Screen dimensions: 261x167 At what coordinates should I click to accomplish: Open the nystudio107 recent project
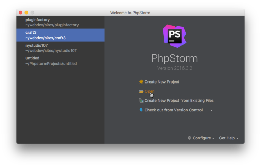[51, 48]
